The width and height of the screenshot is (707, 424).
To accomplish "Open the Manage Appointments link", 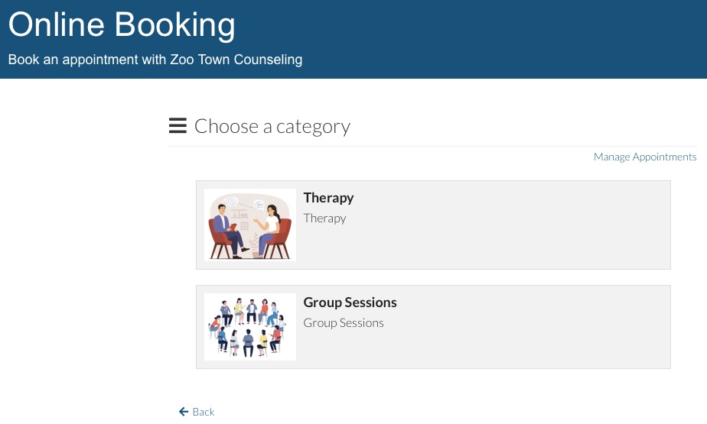I will (645, 157).
